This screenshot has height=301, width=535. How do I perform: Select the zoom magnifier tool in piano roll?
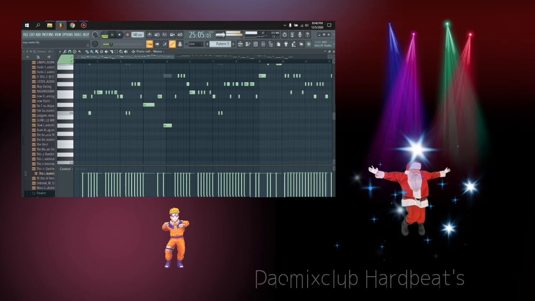pos(121,52)
